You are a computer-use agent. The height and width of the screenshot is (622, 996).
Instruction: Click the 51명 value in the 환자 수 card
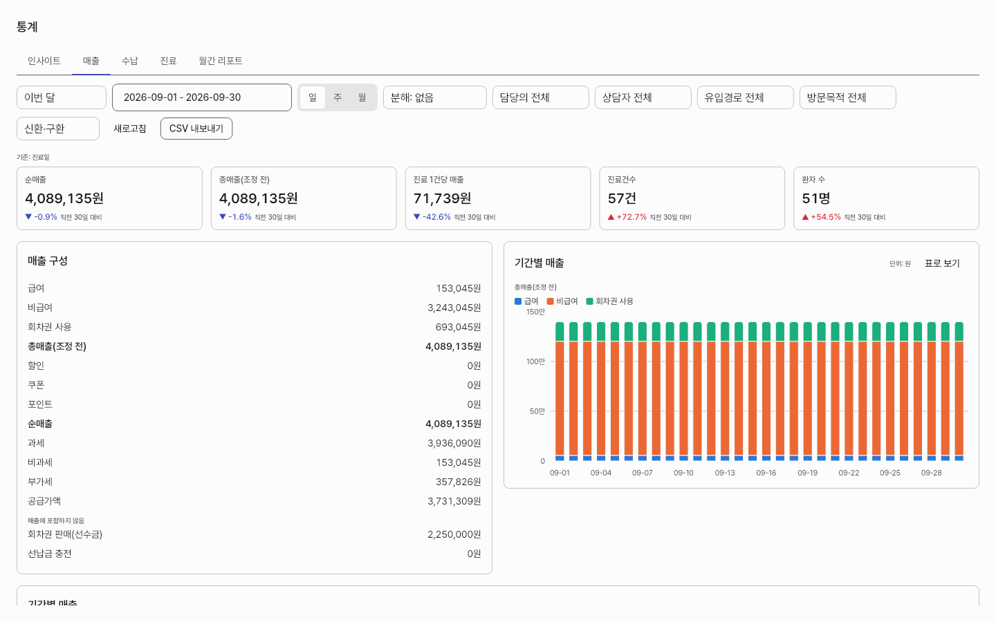click(x=816, y=198)
